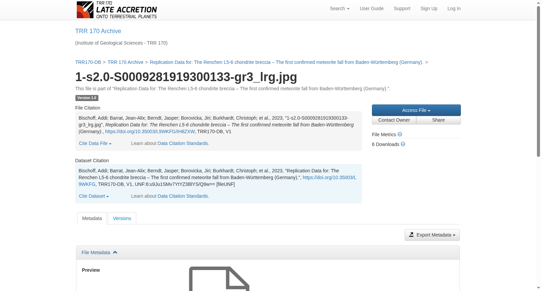Screen dimensions: 541x291
Task: Click the File Metadata panel title
Action: (96, 252)
